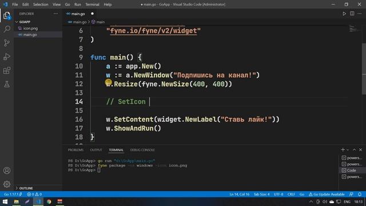
Task: Open the Accounts icon
Action: [7, 171]
